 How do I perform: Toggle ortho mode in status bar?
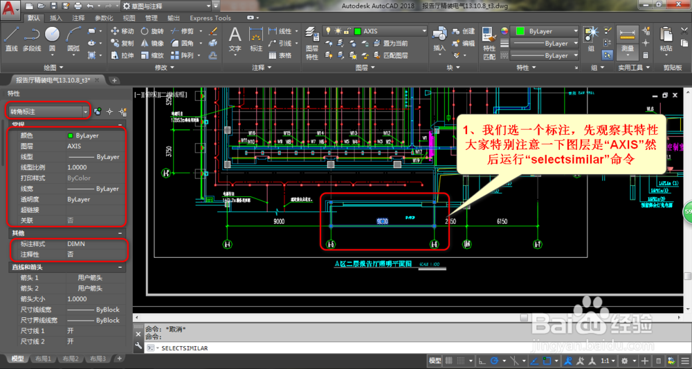pos(482,360)
